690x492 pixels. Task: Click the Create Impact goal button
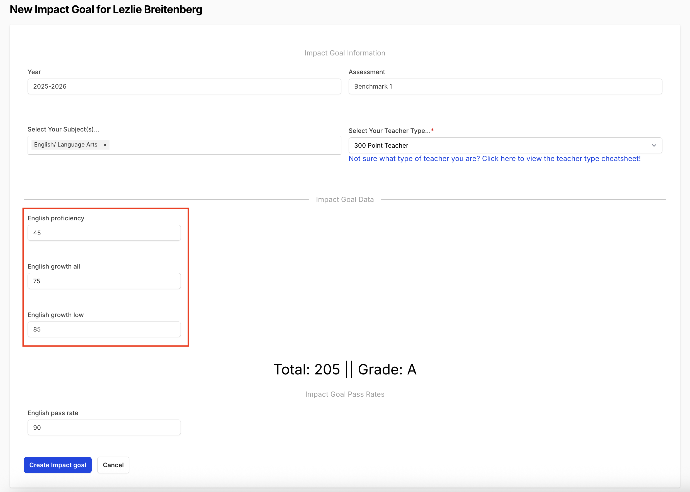58,465
